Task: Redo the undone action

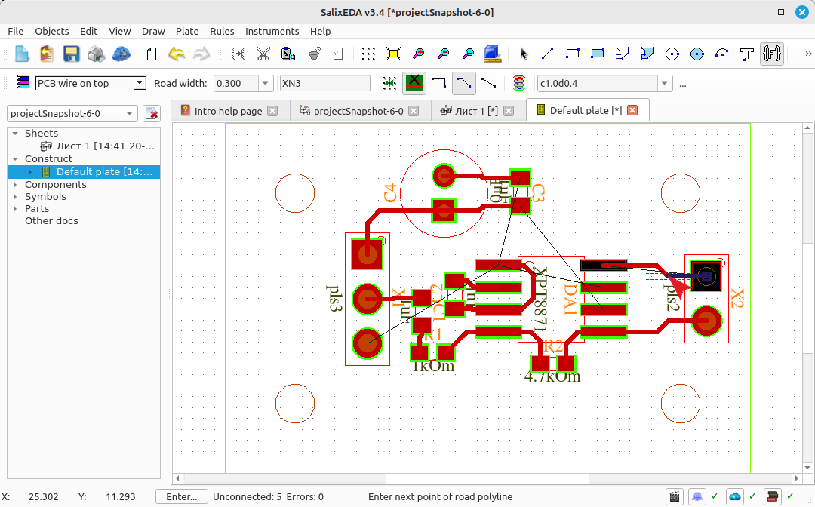Action: coord(201,54)
